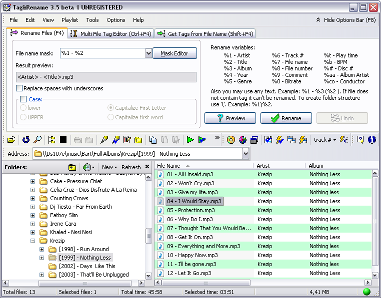Collapse the Krezip folder node
This screenshot has height=298, width=381.
(x=33, y=241)
